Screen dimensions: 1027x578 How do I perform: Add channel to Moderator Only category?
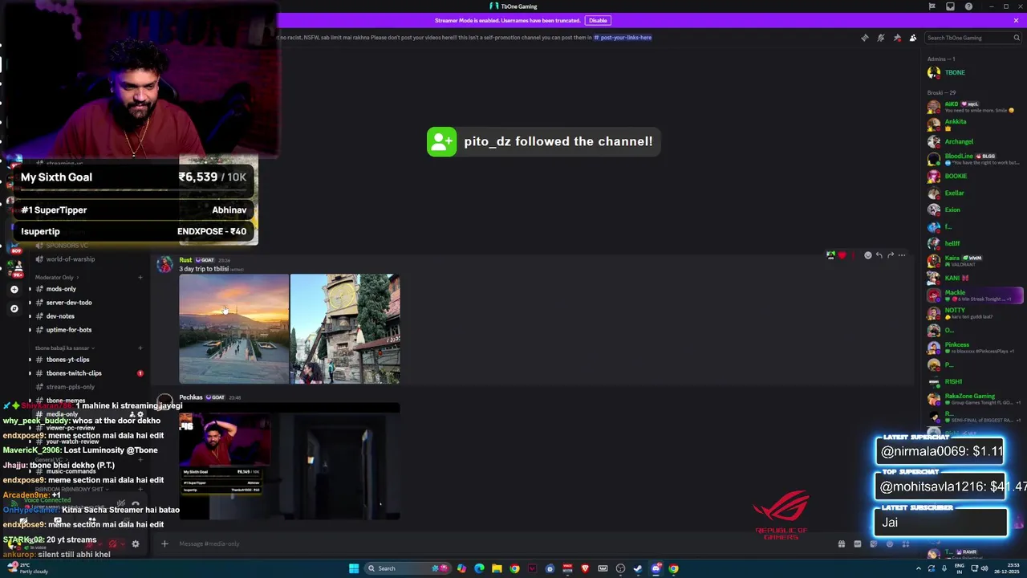140,278
